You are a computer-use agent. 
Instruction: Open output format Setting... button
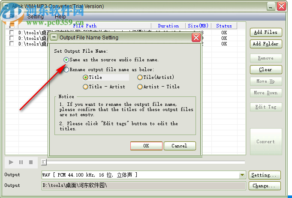pyautogui.click(x=265, y=175)
